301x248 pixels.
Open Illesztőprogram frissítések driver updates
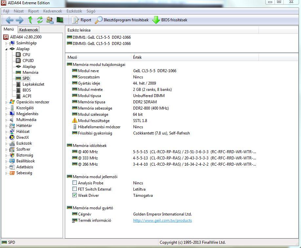point(122,20)
